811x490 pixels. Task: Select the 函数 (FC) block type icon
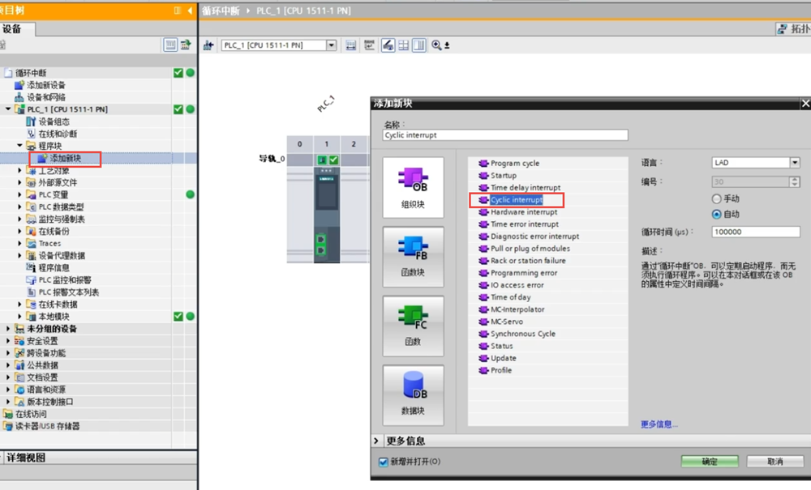click(x=413, y=324)
